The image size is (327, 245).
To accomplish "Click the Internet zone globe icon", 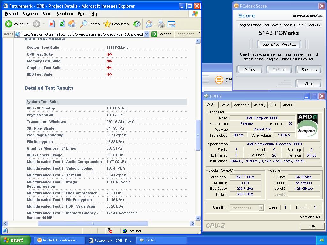I will pos(125,231).
